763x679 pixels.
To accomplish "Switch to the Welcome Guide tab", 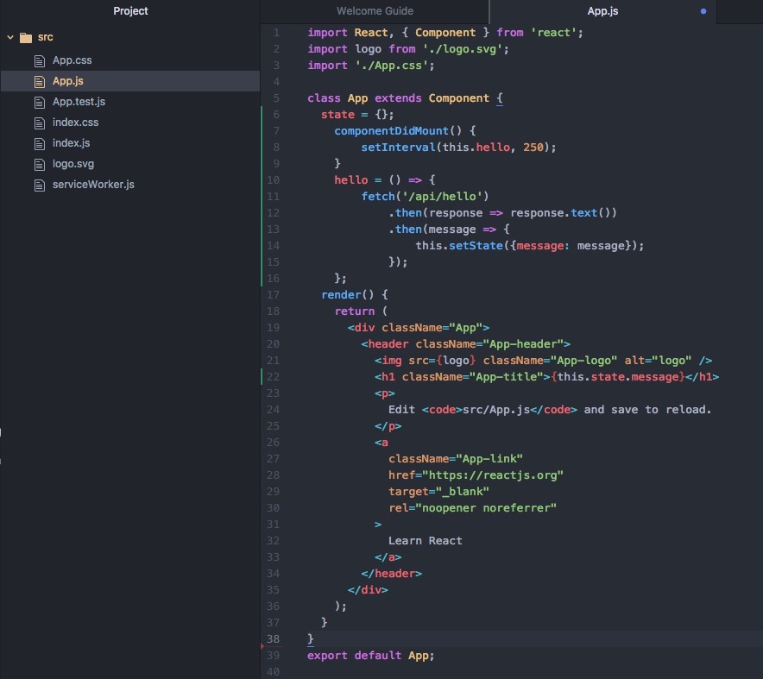I will (x=375, y=10).
